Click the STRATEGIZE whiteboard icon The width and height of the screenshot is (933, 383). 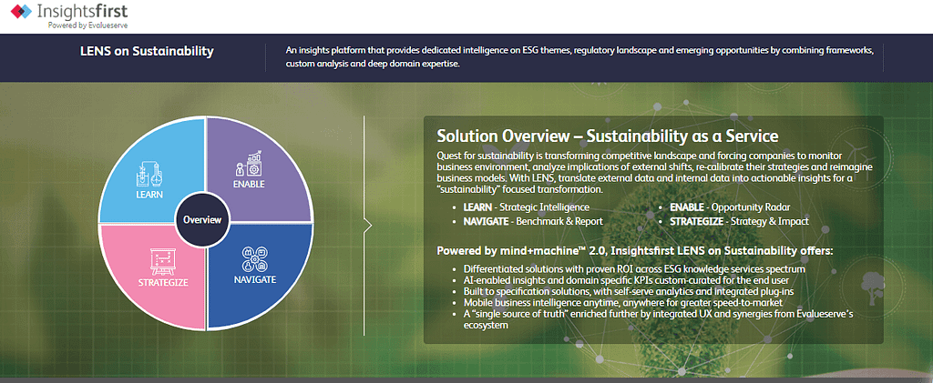162,259
